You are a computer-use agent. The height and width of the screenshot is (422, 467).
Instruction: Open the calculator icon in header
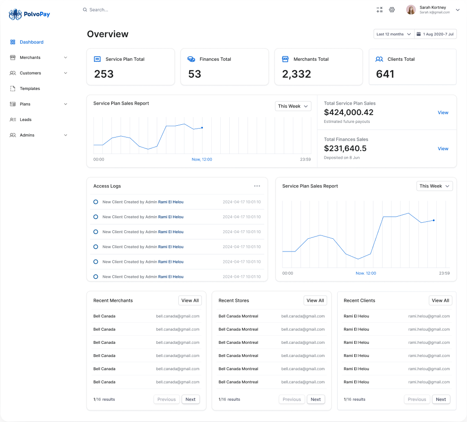379,9
